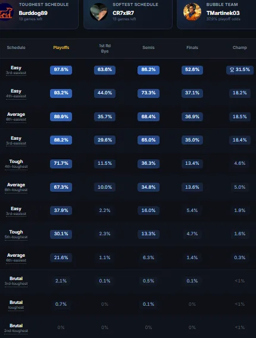This screenshot has width=256, height=338.
Task: Click the Tough 4th-toughest schedule label
Action: click(x=16, y=164)
